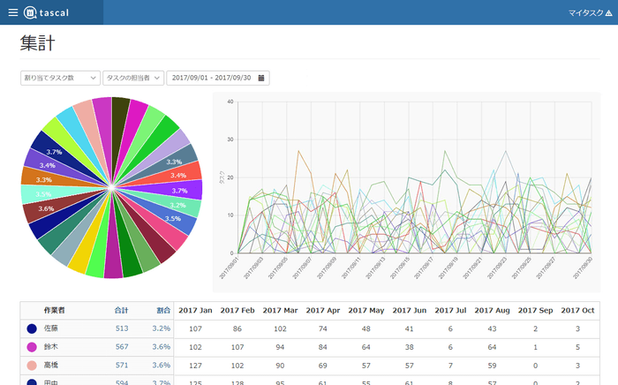Click the dark red 3.6% pie slice
The height and width of the screenshot is (385, 618).
pos(43,209)
